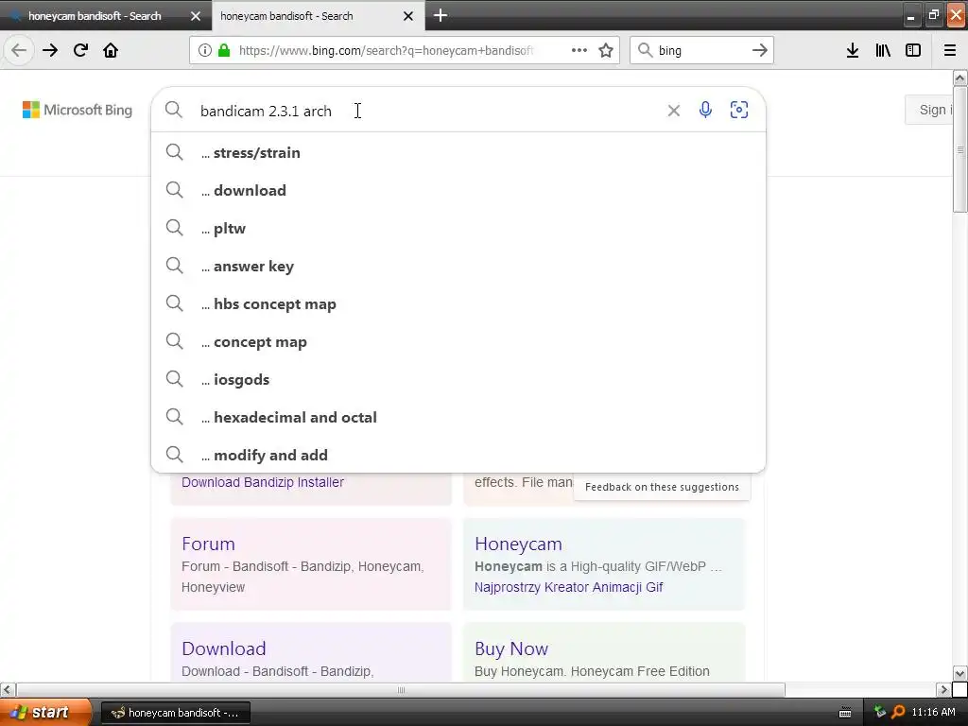Follow Najprostrzy Kreator Animacji Gif link
This screenshot has width=968, height=726.
(568, 587)
